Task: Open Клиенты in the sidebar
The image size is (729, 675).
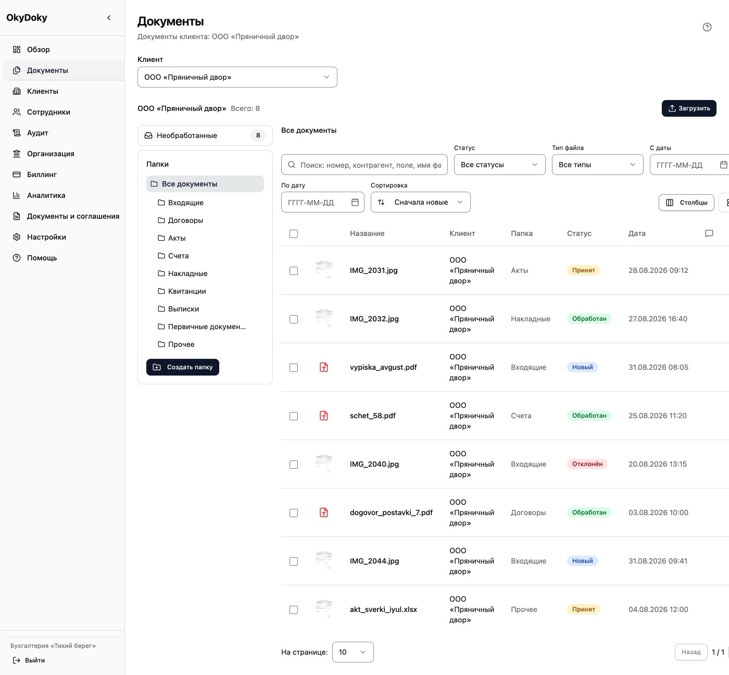Action: click(64, 91)
